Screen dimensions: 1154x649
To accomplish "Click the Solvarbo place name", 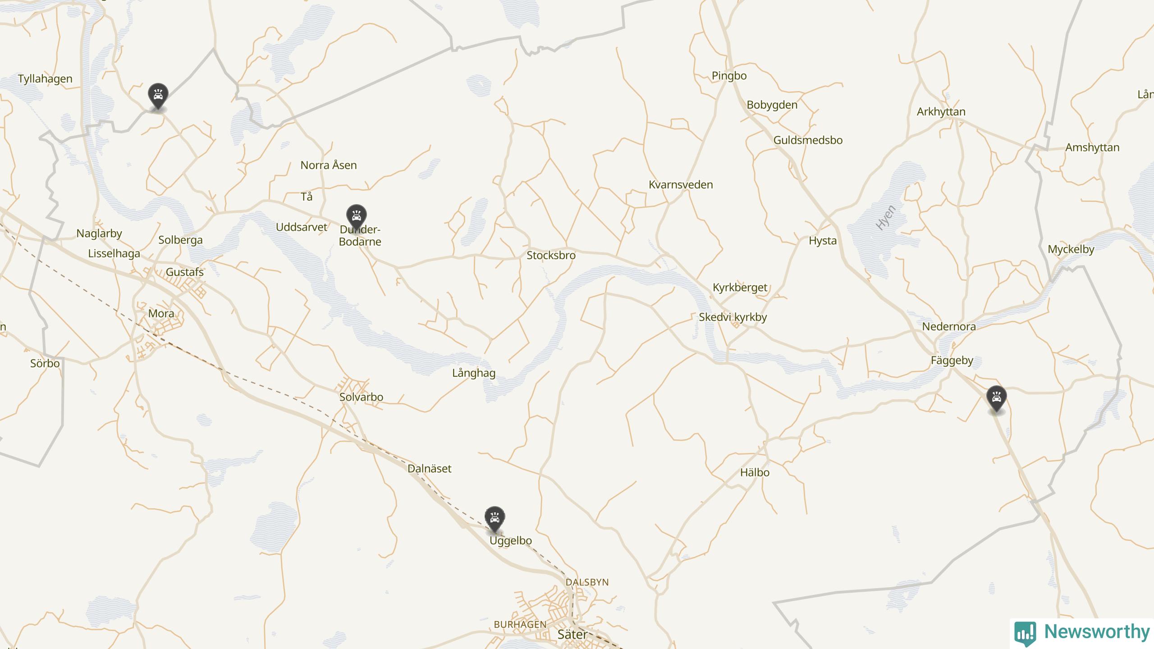I will tap(361, 397).
